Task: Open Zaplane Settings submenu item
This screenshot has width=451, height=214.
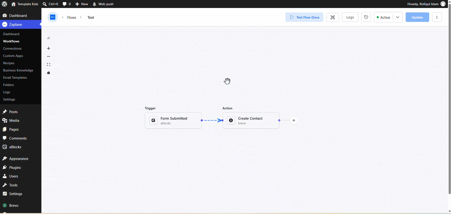Action: click(x=9, y=99)
